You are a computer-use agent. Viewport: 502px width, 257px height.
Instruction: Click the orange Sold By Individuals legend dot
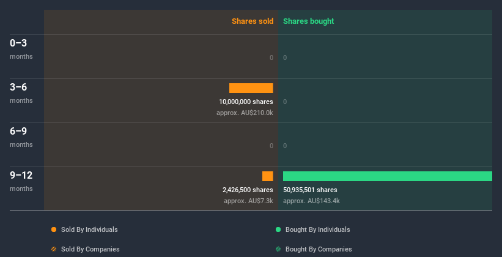(x=54, y=229)
